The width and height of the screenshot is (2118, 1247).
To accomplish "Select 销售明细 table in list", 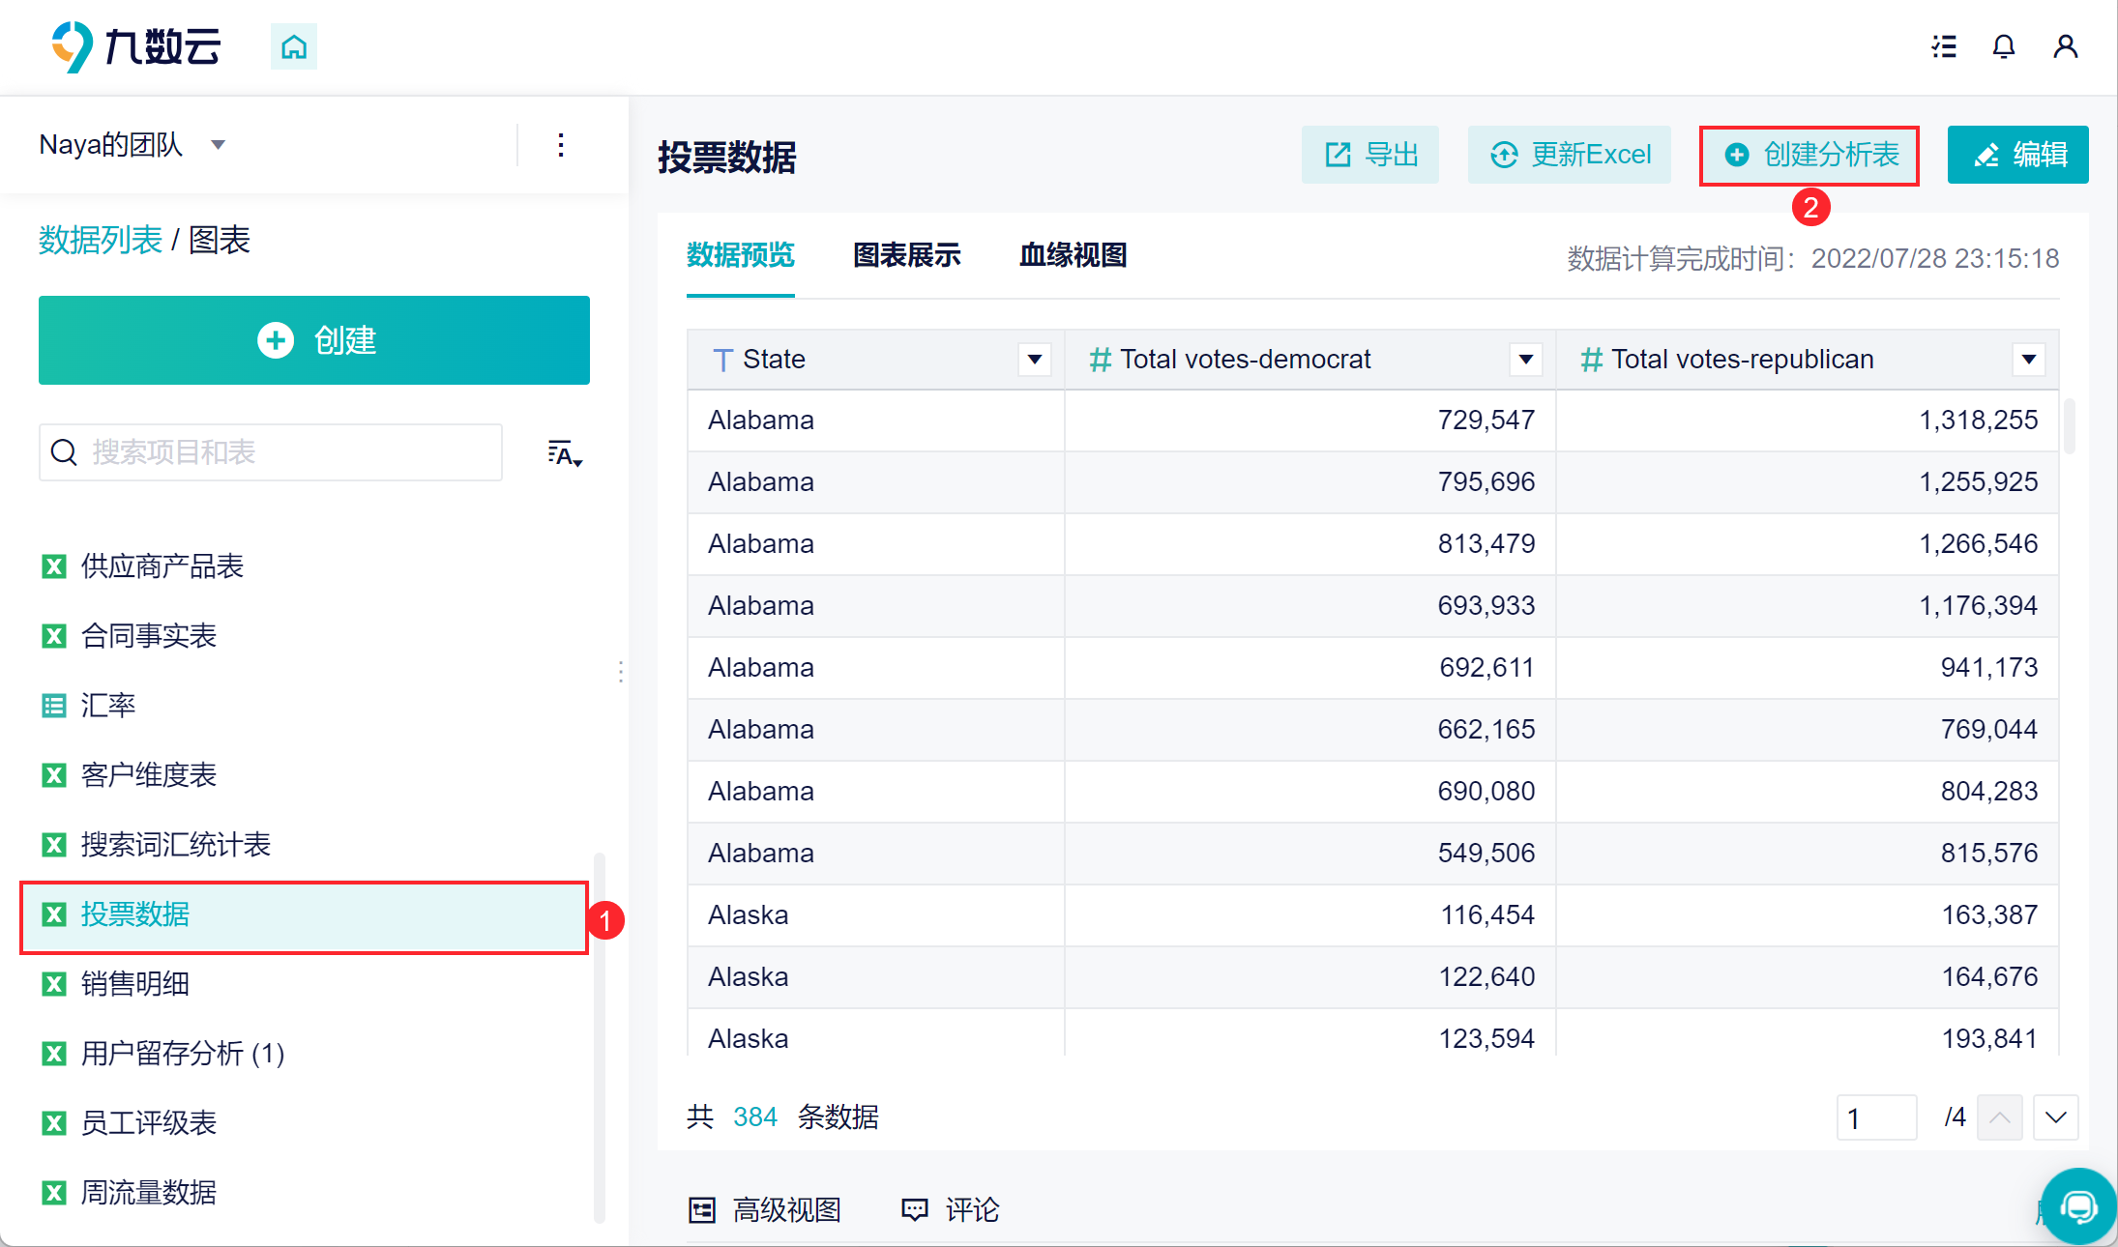I will 135,984.
